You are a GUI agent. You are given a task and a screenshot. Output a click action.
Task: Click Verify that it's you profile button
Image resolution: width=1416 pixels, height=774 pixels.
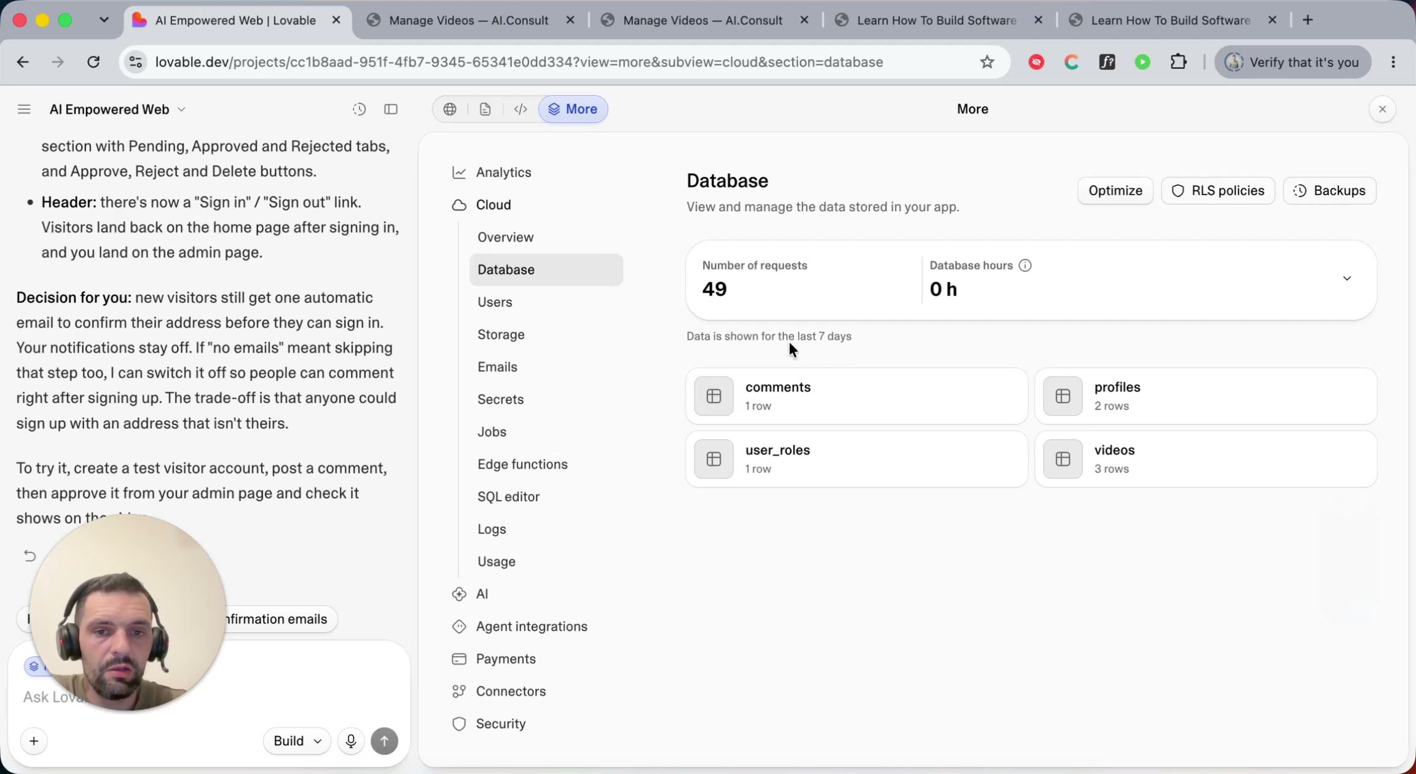point(1292,62)
